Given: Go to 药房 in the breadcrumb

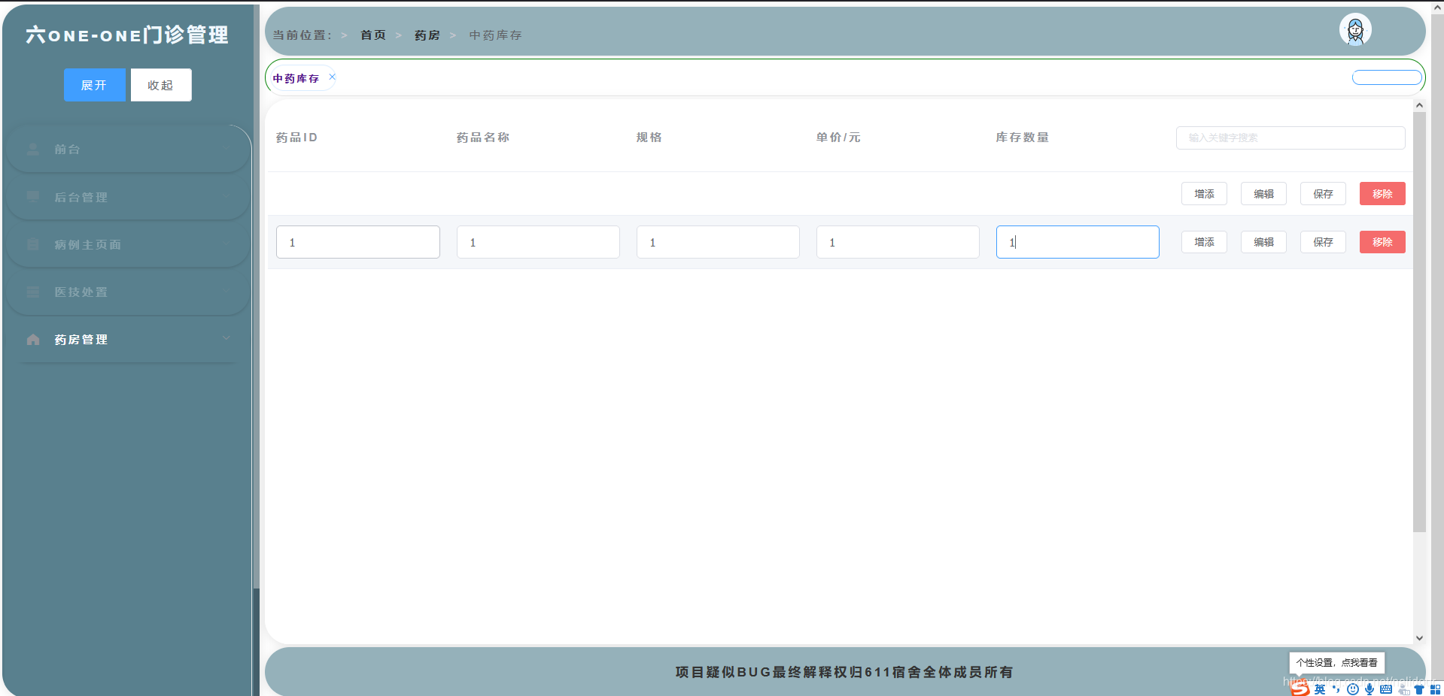Looking at the screenshot, I should click(427, 35).
